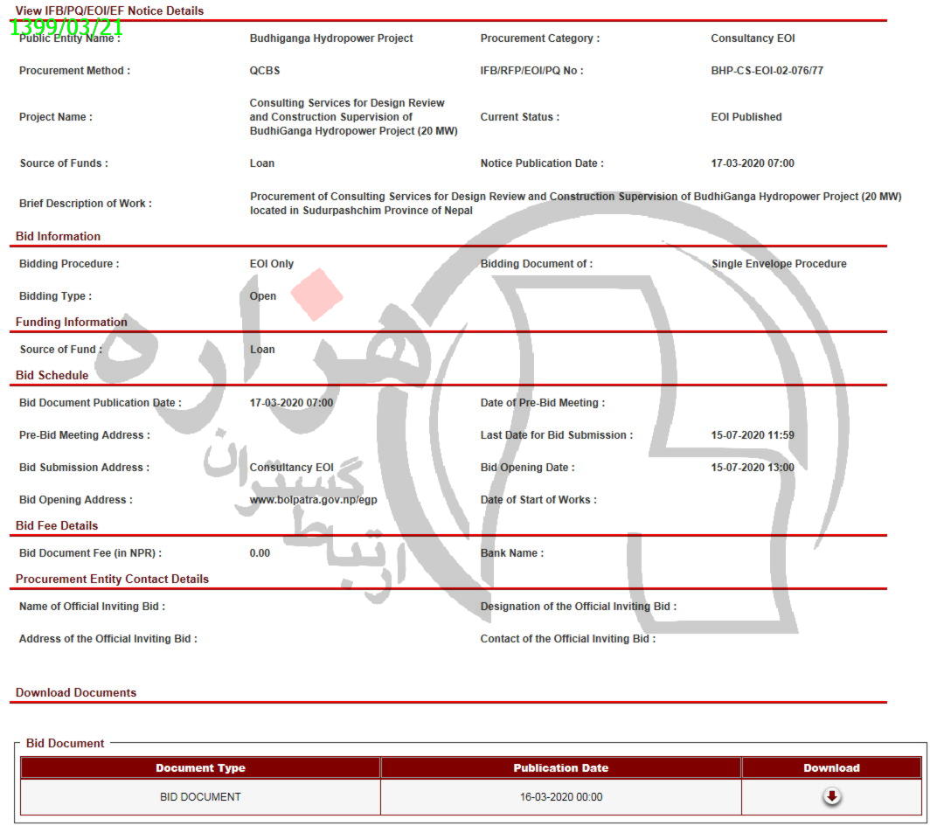The image size is (944, 826).
Task: Click the BHP-CS-EOI-02-076/77 reference number
Action: pyautogui.click(x=767, y=71)
